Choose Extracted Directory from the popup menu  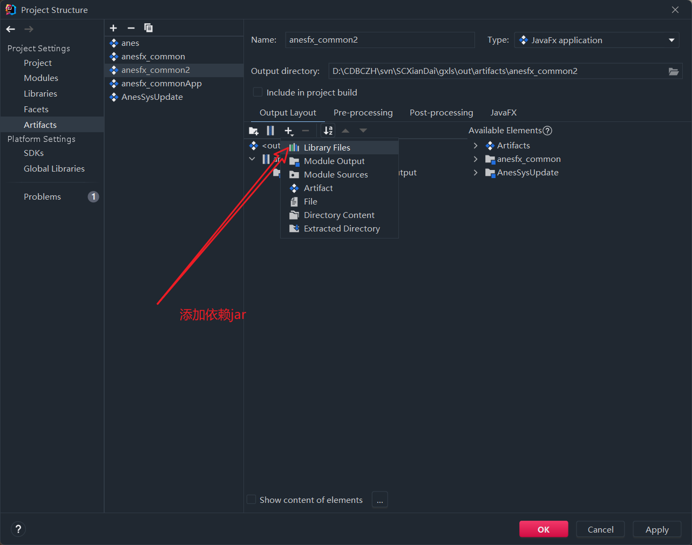click(x=340, y=229)
